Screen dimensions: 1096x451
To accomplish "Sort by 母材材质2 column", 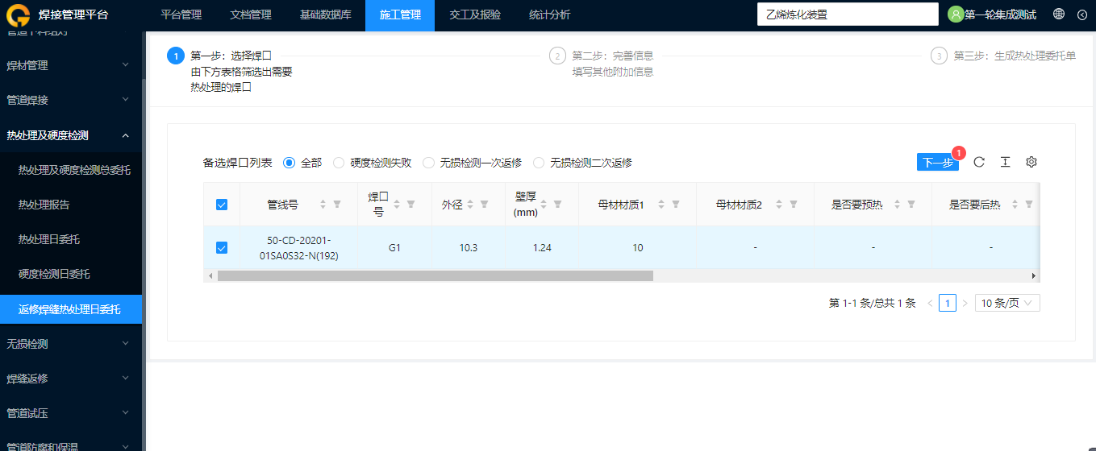I will [780, 205].
